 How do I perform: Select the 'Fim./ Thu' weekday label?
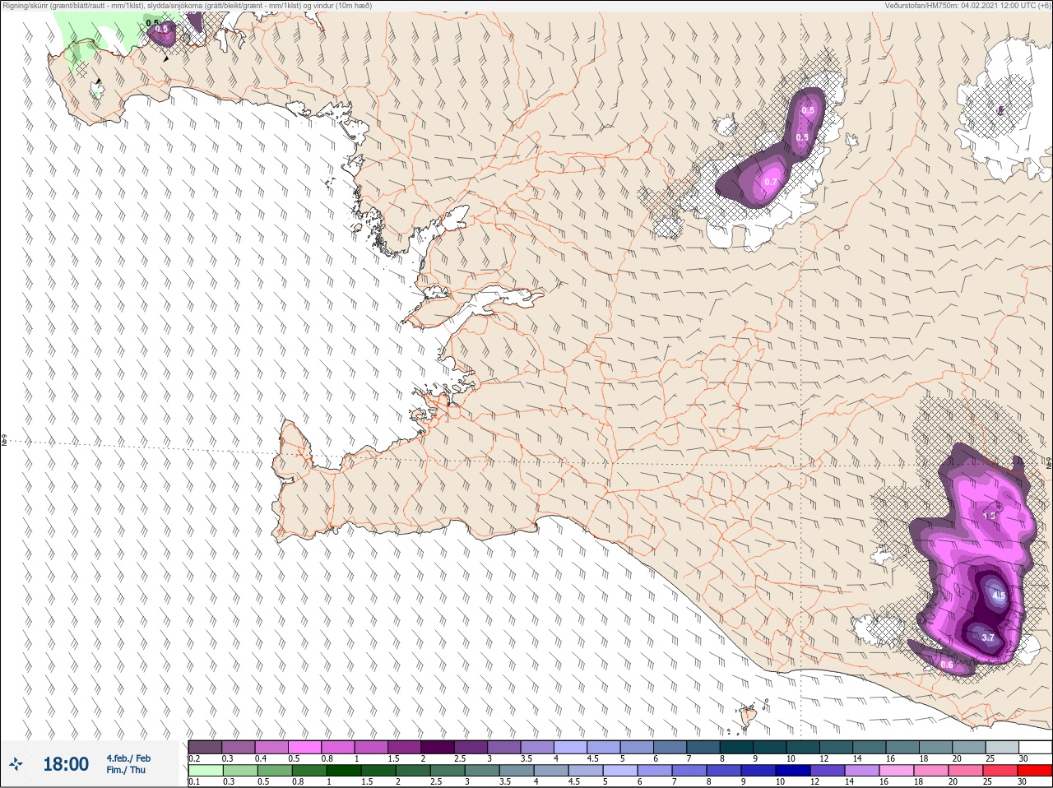126,770
